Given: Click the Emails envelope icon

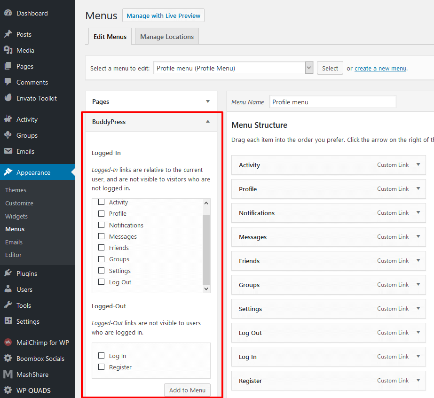Looking at the screenshot, I should pos(8,151).
